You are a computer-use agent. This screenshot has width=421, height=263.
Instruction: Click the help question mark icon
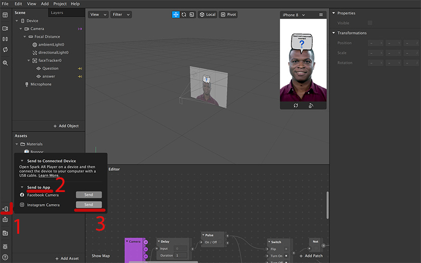(5, 257)
